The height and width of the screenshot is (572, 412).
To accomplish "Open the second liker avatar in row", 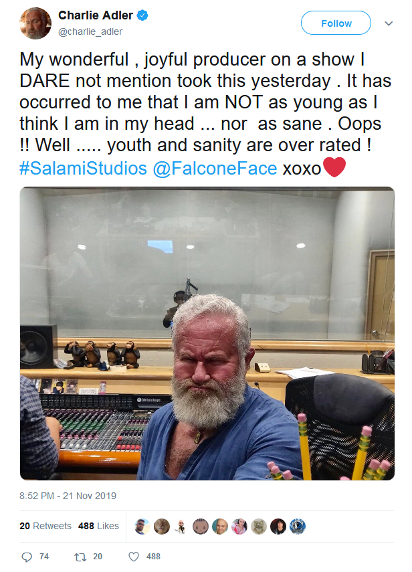I will tap(161, 527).
